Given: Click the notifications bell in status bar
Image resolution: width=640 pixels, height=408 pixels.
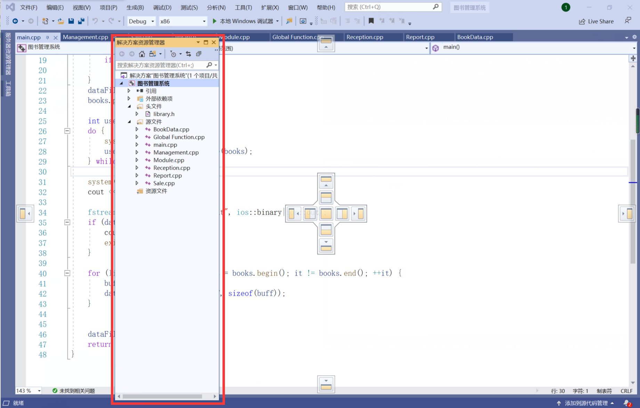Looking at the screenshot, I should [626, 403].
